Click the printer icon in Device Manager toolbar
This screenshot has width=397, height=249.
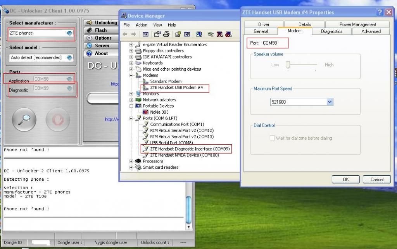pos(166,35)
